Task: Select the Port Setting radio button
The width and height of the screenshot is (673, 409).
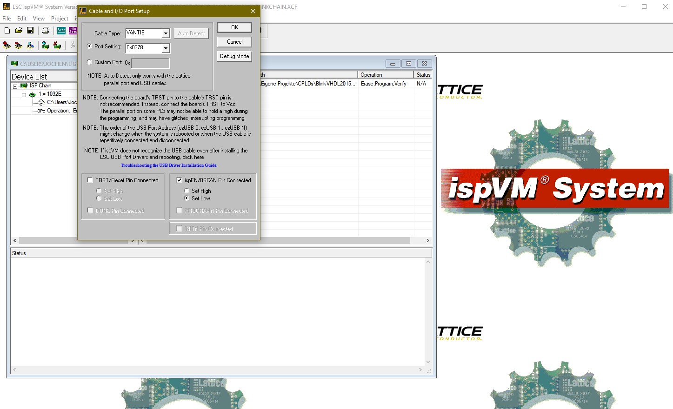Action: 89,46
